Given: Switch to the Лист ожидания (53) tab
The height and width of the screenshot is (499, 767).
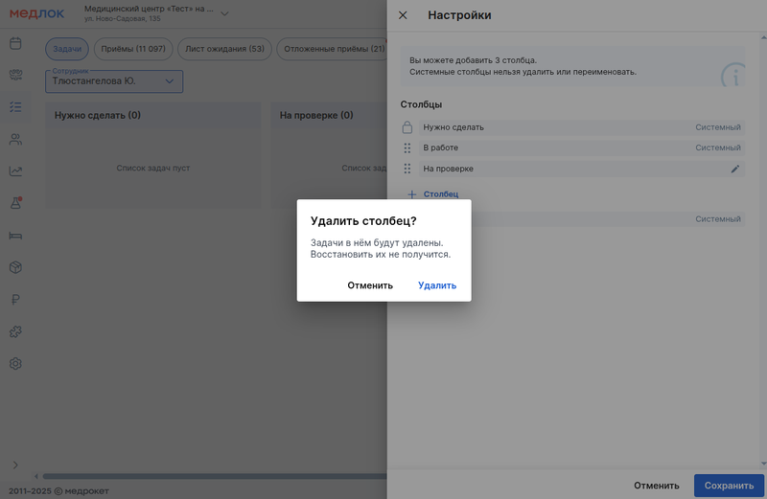Looking at the screenshot, I should [x=224, y=49].
